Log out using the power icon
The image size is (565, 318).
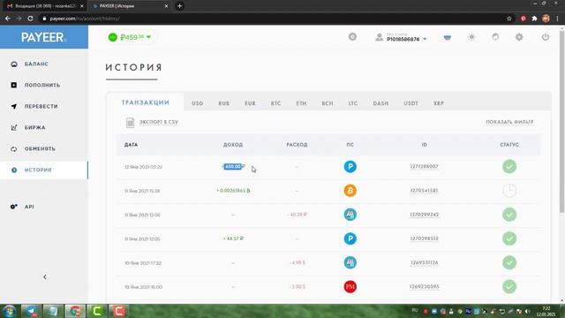click(x=546, y=37)
